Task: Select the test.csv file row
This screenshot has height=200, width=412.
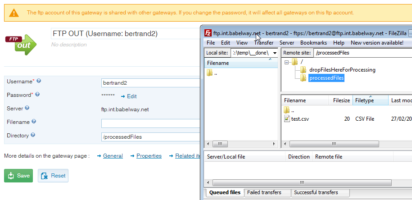Action: point(347,119)
